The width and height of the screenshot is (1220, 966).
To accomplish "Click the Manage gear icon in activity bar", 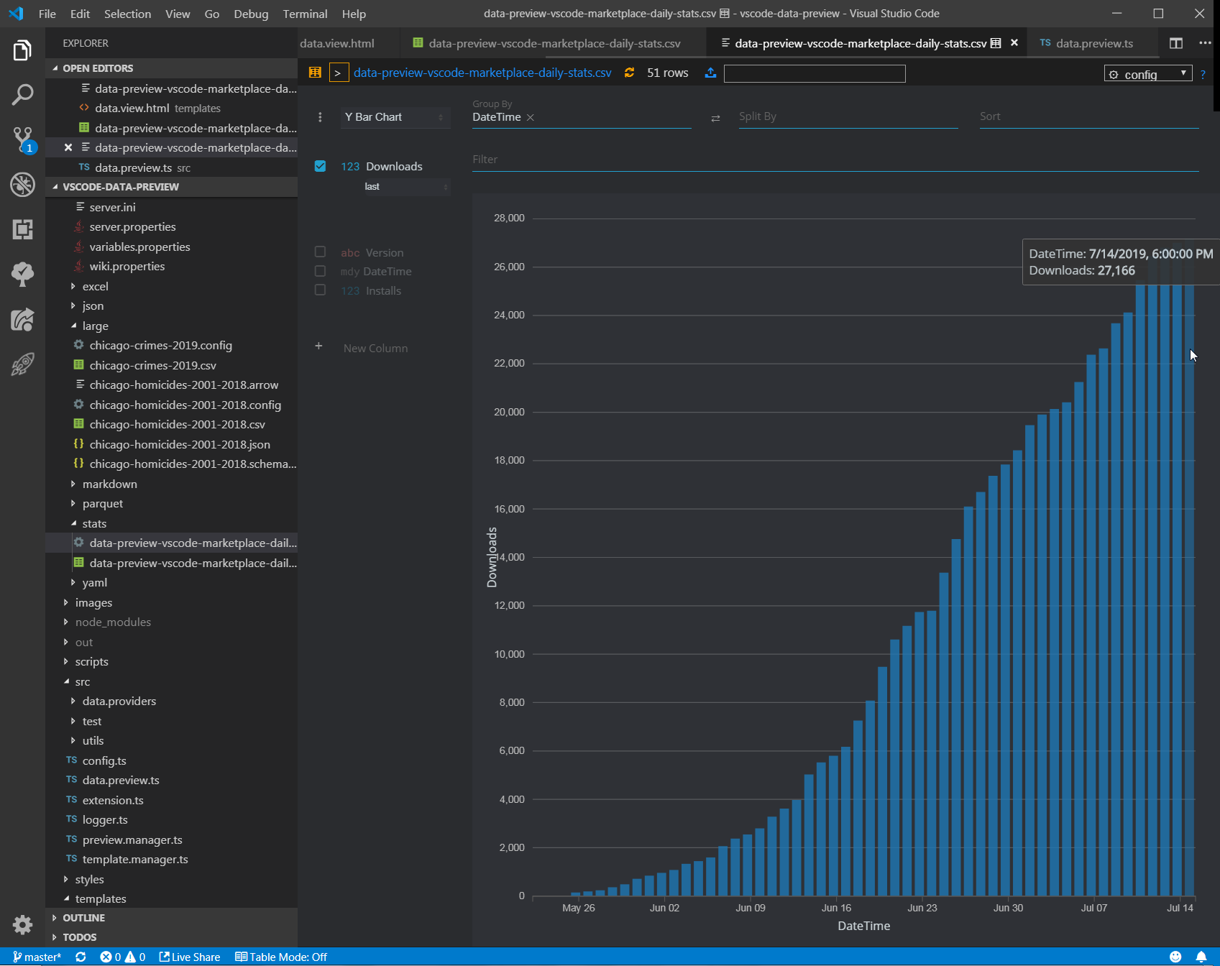I will pos(22,924).
